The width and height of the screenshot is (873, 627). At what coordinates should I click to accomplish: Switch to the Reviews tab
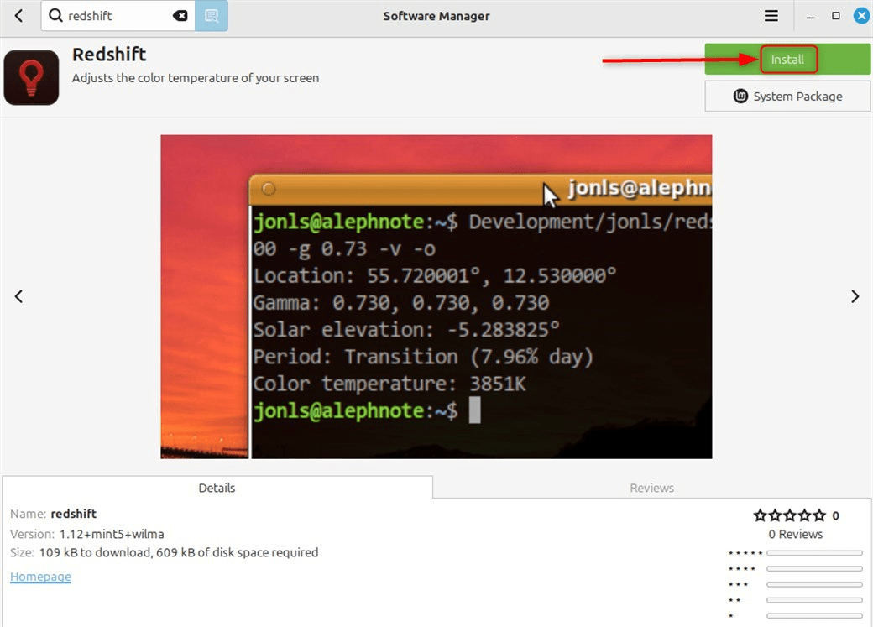click(651, 488)
